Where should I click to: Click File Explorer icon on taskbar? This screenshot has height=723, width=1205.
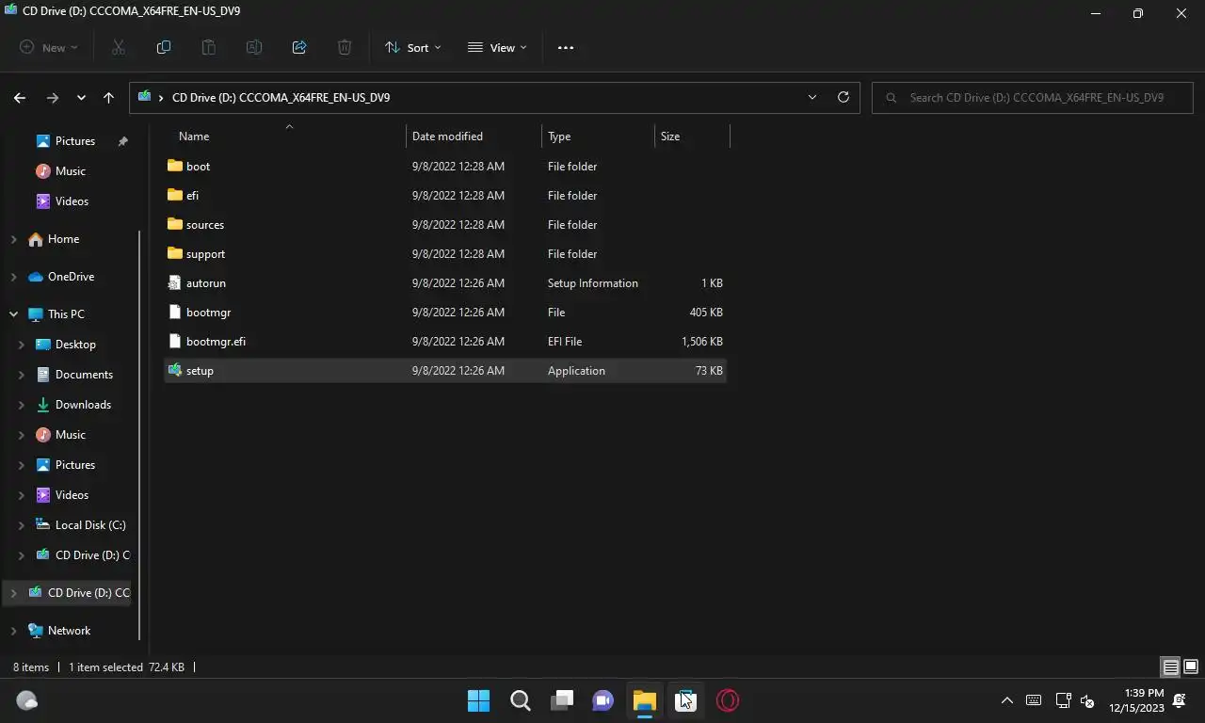coord(644,700)
